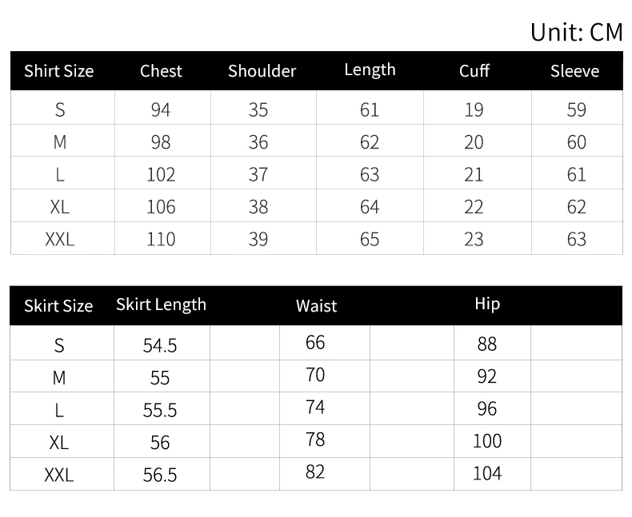Select hip measurement 100

(x=486, y=440)
